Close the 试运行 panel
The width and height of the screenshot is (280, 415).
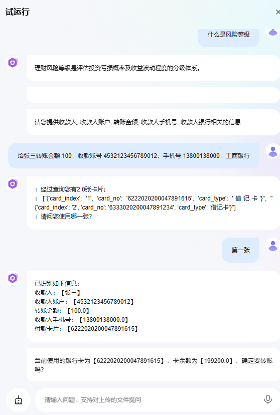point(277,12)
